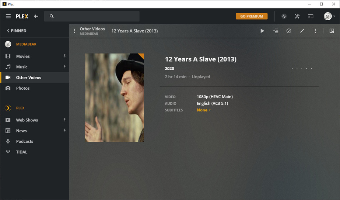340x200 pixels.
Task: Open settings wrench and screwdriver icon
Action: (297, 16)
